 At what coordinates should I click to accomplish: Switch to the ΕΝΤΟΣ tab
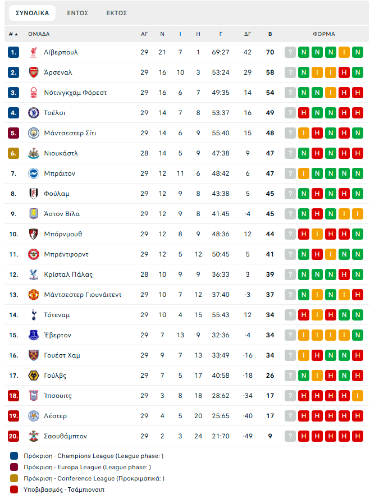[x=77, y=13]
